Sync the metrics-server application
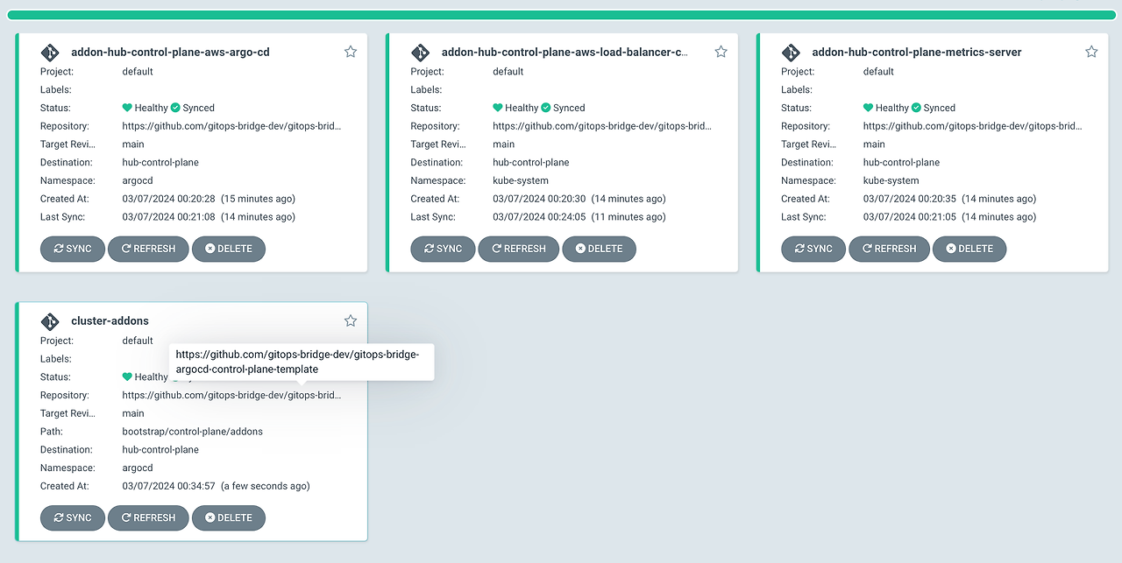 tap(813, 249)
